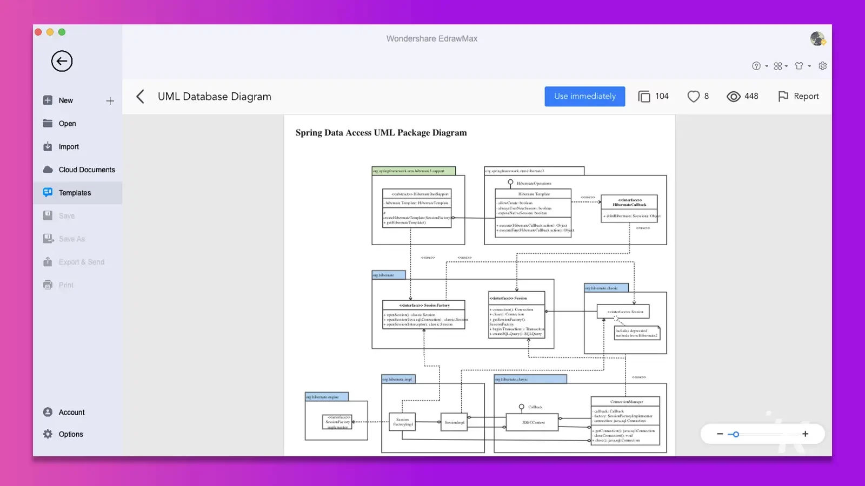
Task: Click the Account person icon
Action: point(48,412)
